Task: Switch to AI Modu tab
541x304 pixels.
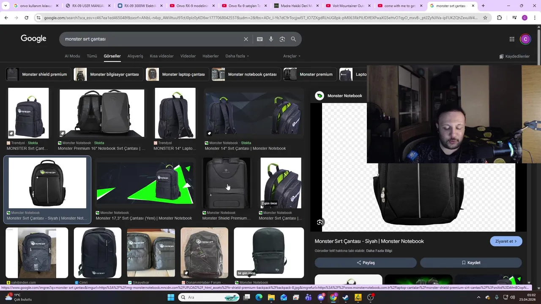Action: pyautogui.click(x=72, y=56)
